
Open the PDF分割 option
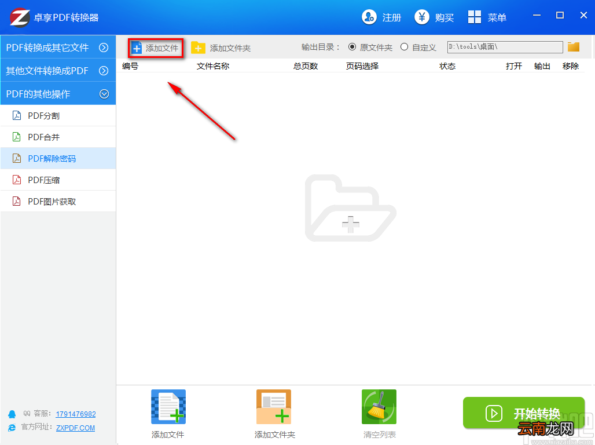(x=58, y=115)
